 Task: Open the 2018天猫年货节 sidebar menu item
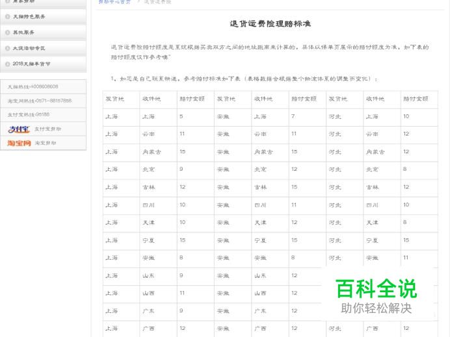tap(43, 64)
